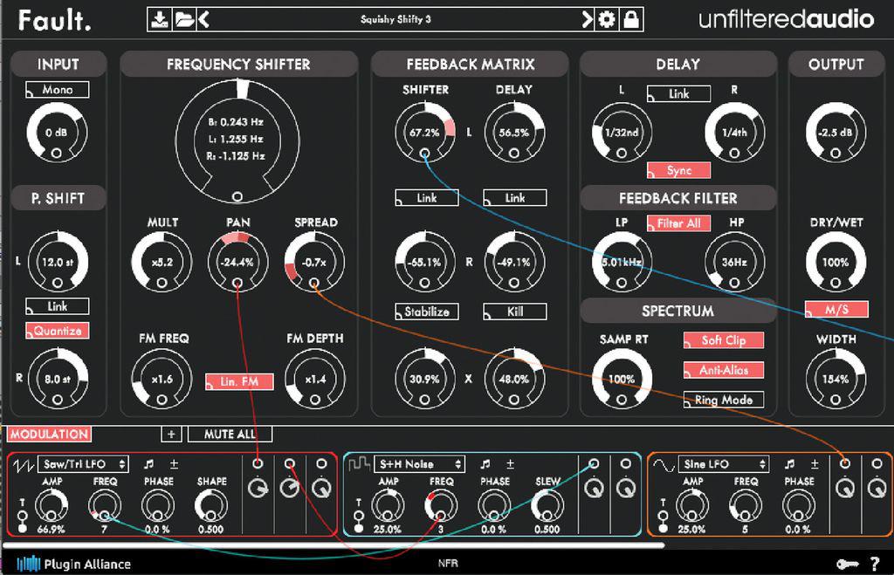Click the main frequency shifter dial
Image resolution: width=894 pixels, height=575 pixels.
(x=237, y=140)
